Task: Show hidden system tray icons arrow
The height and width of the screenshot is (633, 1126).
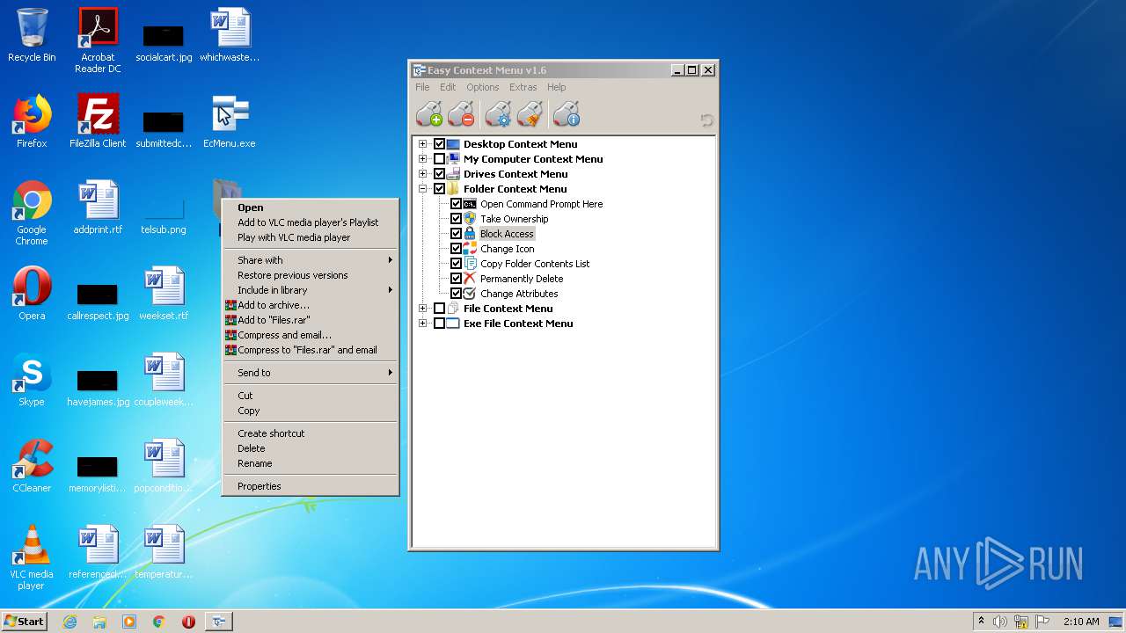Action: click(981, 621)
